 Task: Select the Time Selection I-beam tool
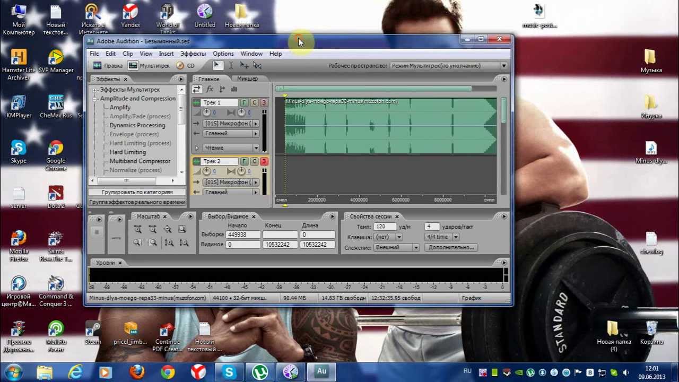pos(231,65)
